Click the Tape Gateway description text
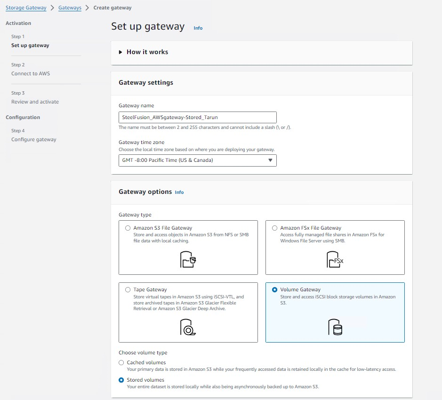The image size is (442, 400). 189,303
